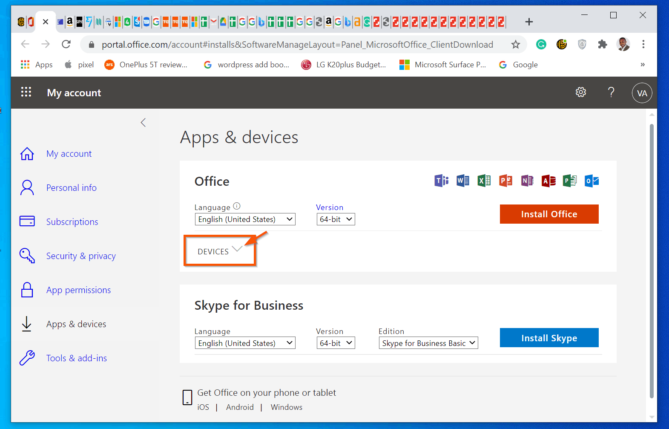Click the Word app icon
Viewport: 669px width, 429px height.
coord(463,181)
